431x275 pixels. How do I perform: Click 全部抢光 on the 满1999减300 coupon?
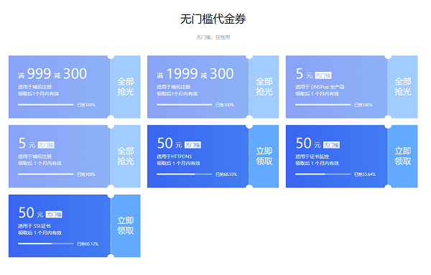(x=264, y=87)
